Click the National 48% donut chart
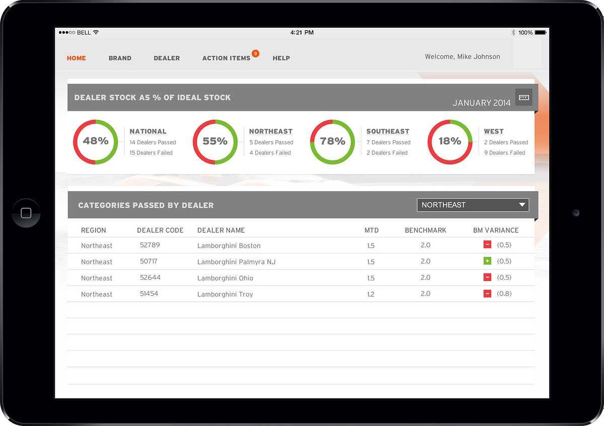Screen dimensions: 604x426 click(96, 141)
